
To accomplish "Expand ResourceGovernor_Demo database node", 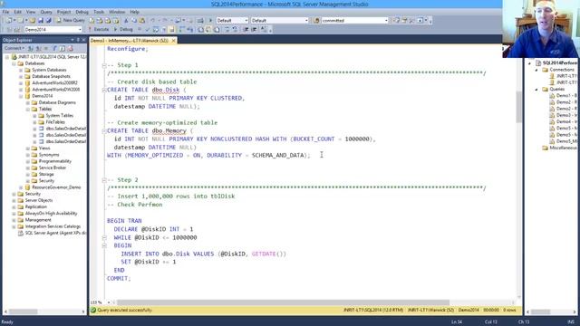I will click(x=21, y=187).
